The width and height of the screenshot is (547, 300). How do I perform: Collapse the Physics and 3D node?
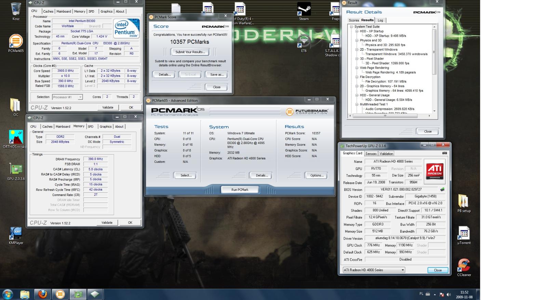[x=357, y=40]
